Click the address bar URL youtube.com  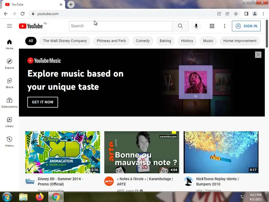48,14
